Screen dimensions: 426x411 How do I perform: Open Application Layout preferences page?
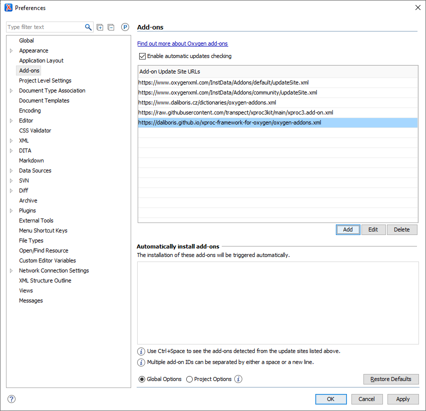click(41, 60)
